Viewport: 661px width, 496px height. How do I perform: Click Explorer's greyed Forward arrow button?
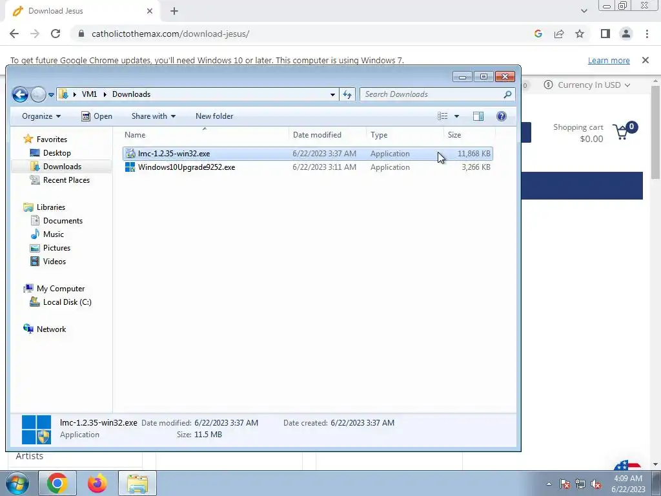38,94
